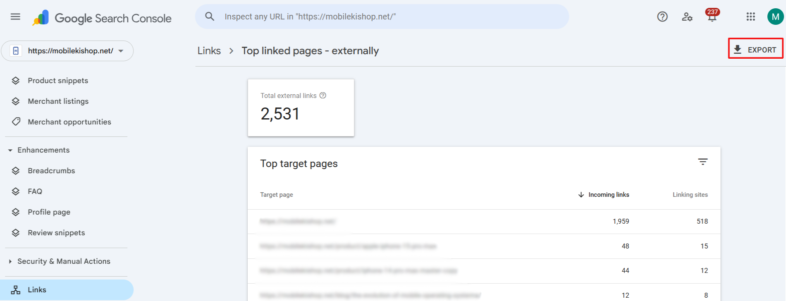Open users and permissions settings icon
This screenshot has width=786, height=301.
(687, 17)
